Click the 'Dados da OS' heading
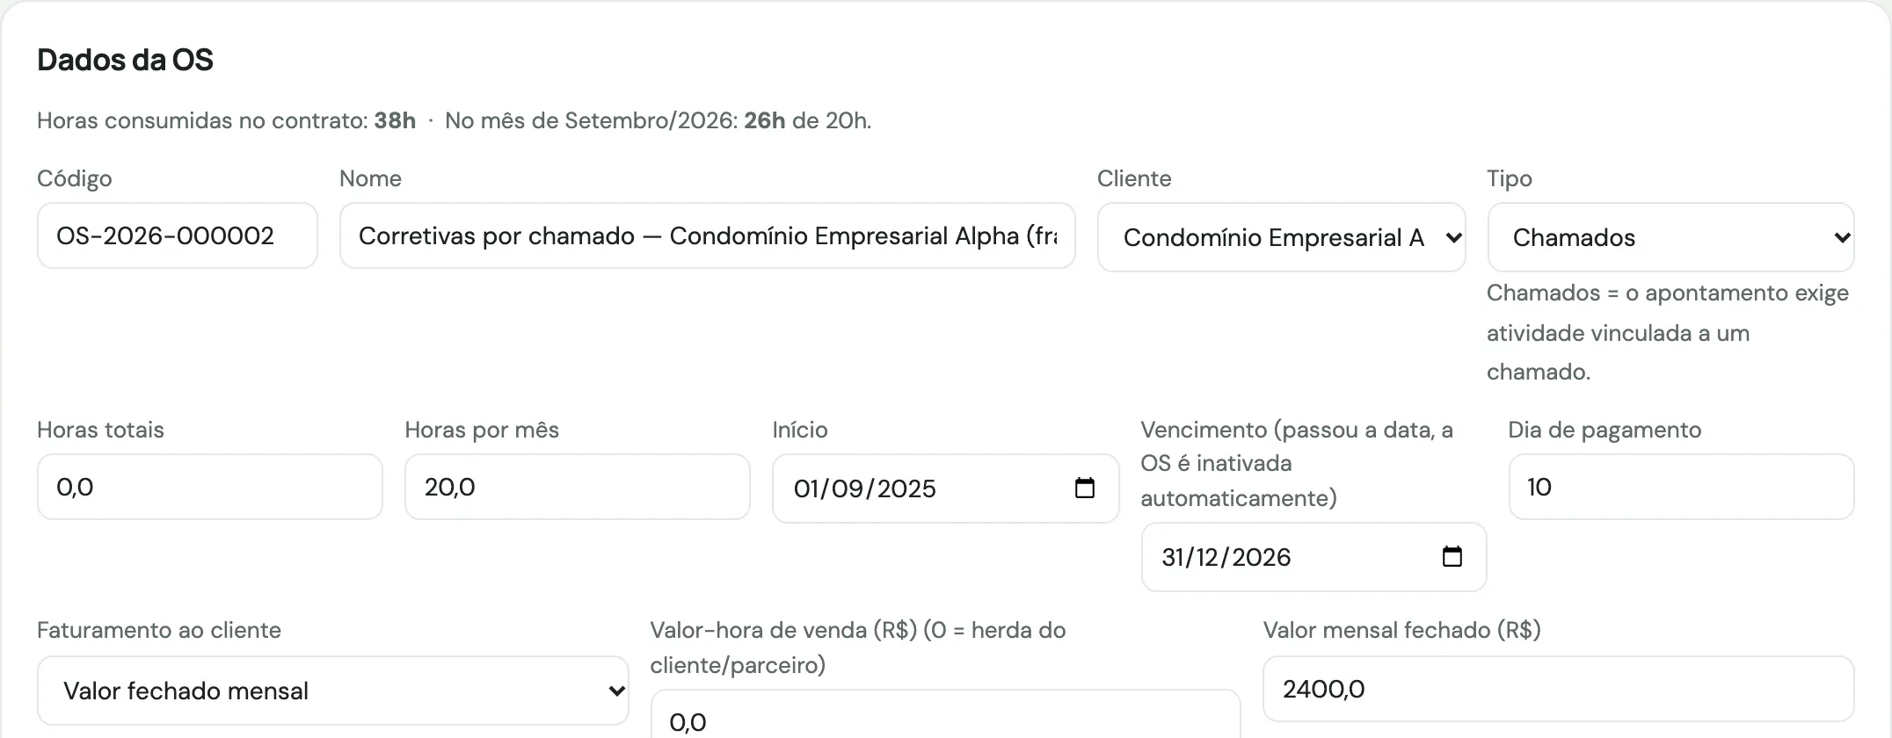Viewport: 1892px width, 738px height. tap(125, 60)
